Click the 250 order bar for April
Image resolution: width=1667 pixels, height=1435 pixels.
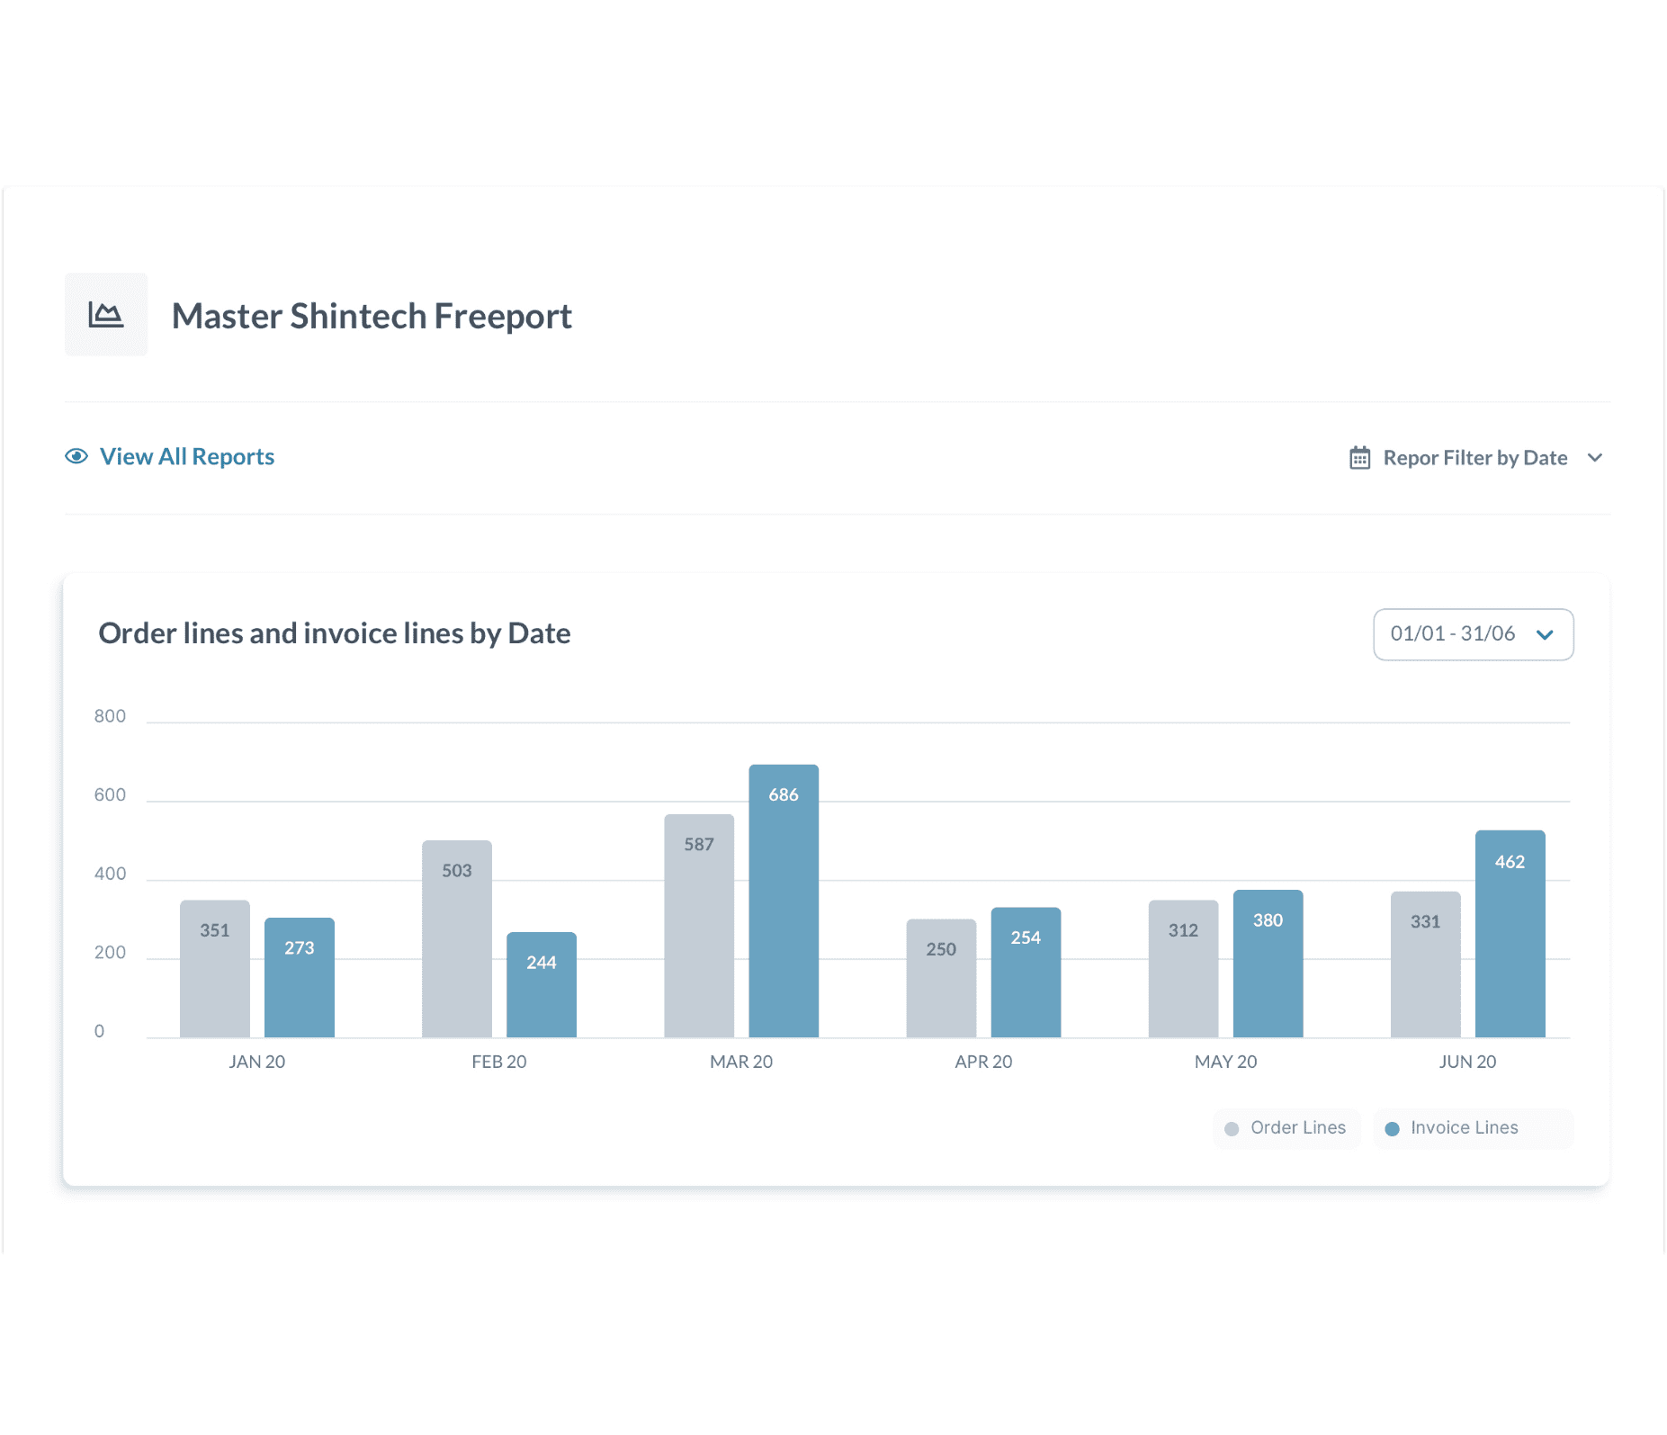click(940, 978)
